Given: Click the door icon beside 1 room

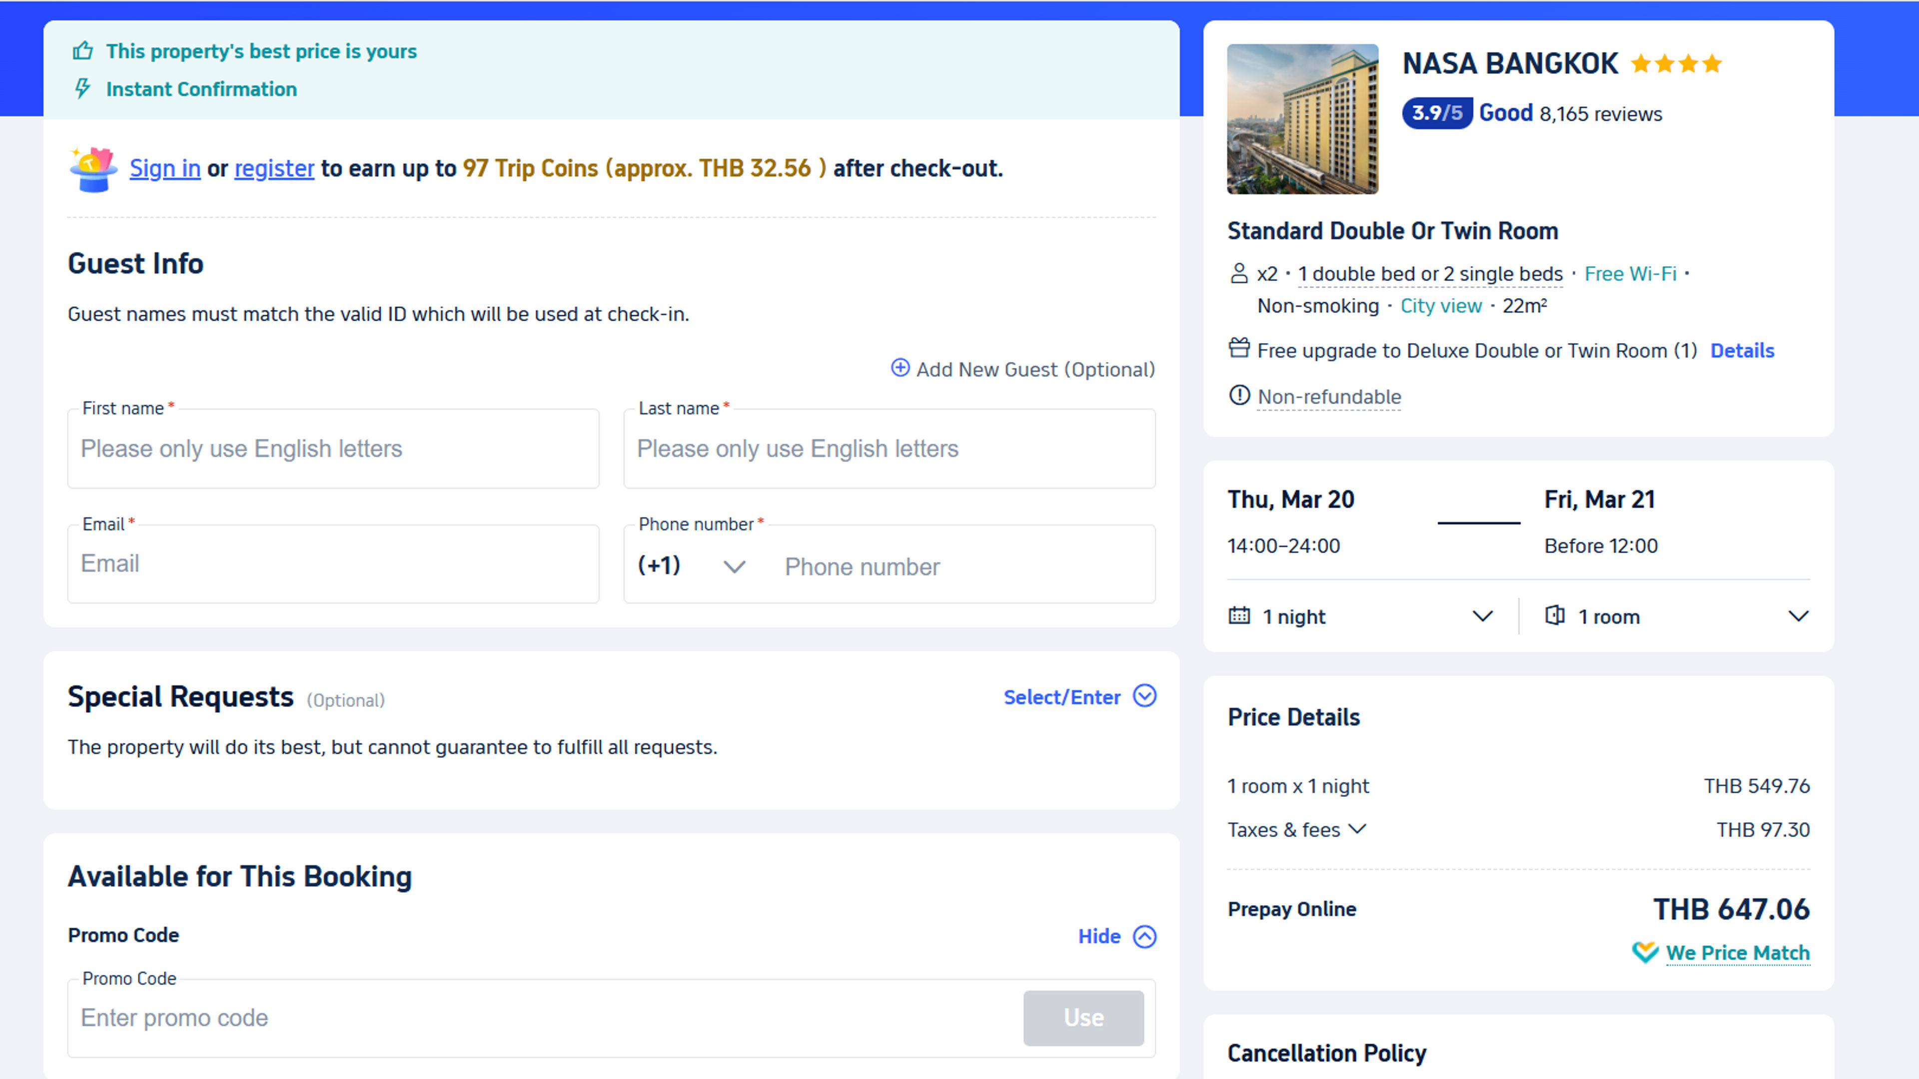Looking at the screenshot, I should pyautogui.click(x=1555, y=615).
